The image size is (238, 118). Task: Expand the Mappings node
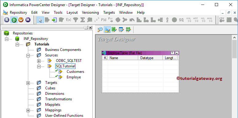click(x=28, y=110)
